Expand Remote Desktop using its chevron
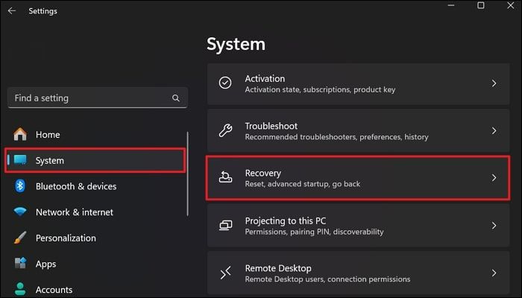The image size is (522, 298). (494, 273)
